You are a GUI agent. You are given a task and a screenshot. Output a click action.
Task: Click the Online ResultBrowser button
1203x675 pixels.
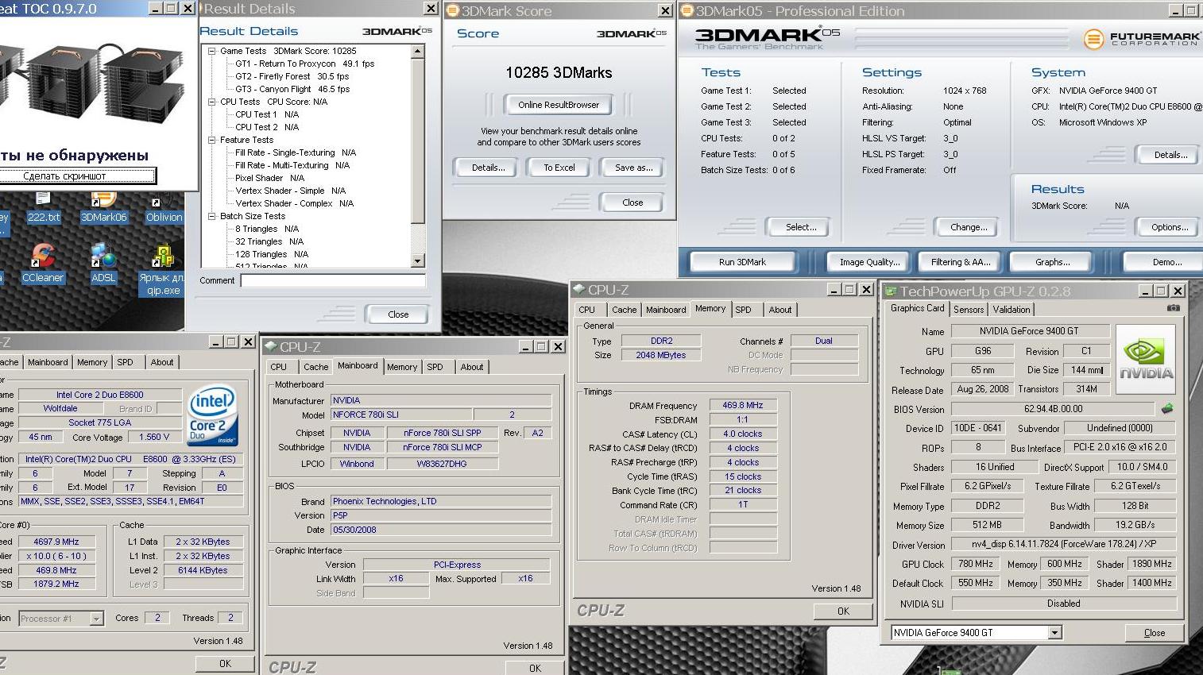pyautogui.click(x=559, y=105)
